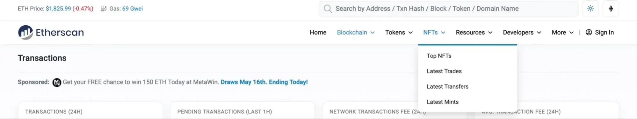Go to the Home page link
The image size is (637, 119).
[318, 32]
